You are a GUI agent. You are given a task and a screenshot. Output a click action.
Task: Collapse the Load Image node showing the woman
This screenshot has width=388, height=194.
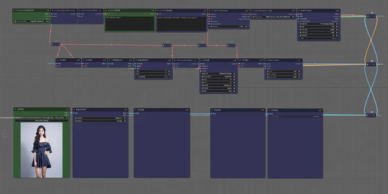15,109
